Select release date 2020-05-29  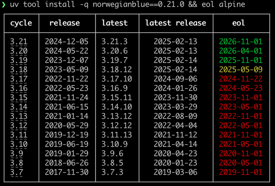[67, 126]
